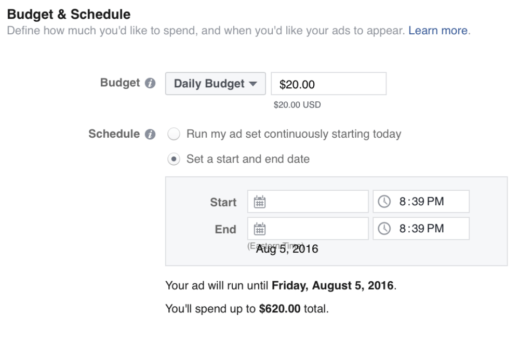The image size is (532, 342).
Task: Click the Start time clock icon
Action: pyautogui.click(x=384, y=202)
